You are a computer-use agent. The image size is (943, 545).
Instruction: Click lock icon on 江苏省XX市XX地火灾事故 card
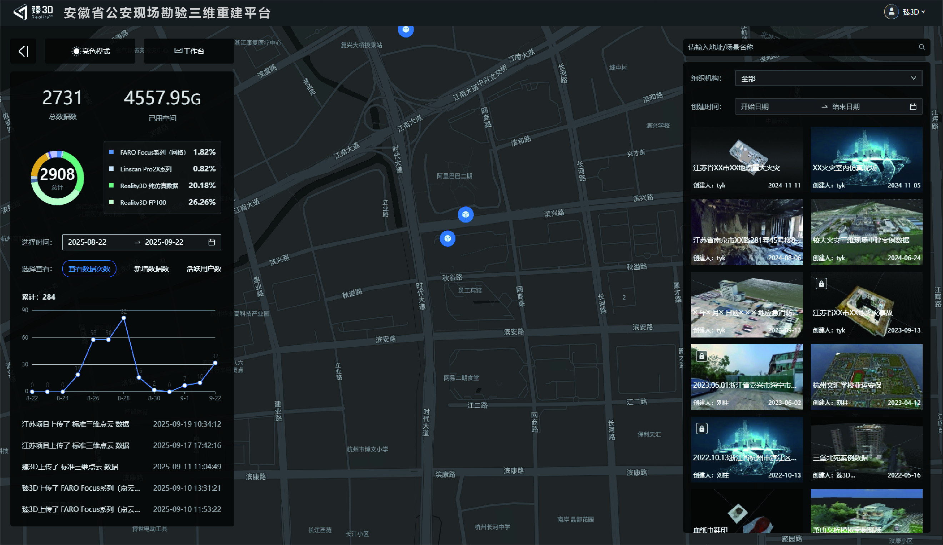[821, 284]
